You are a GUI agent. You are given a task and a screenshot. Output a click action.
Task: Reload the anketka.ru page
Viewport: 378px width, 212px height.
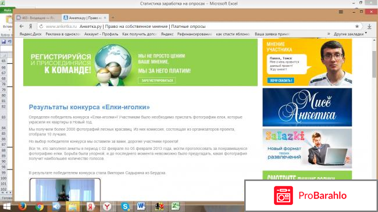(x=41, y=26)
